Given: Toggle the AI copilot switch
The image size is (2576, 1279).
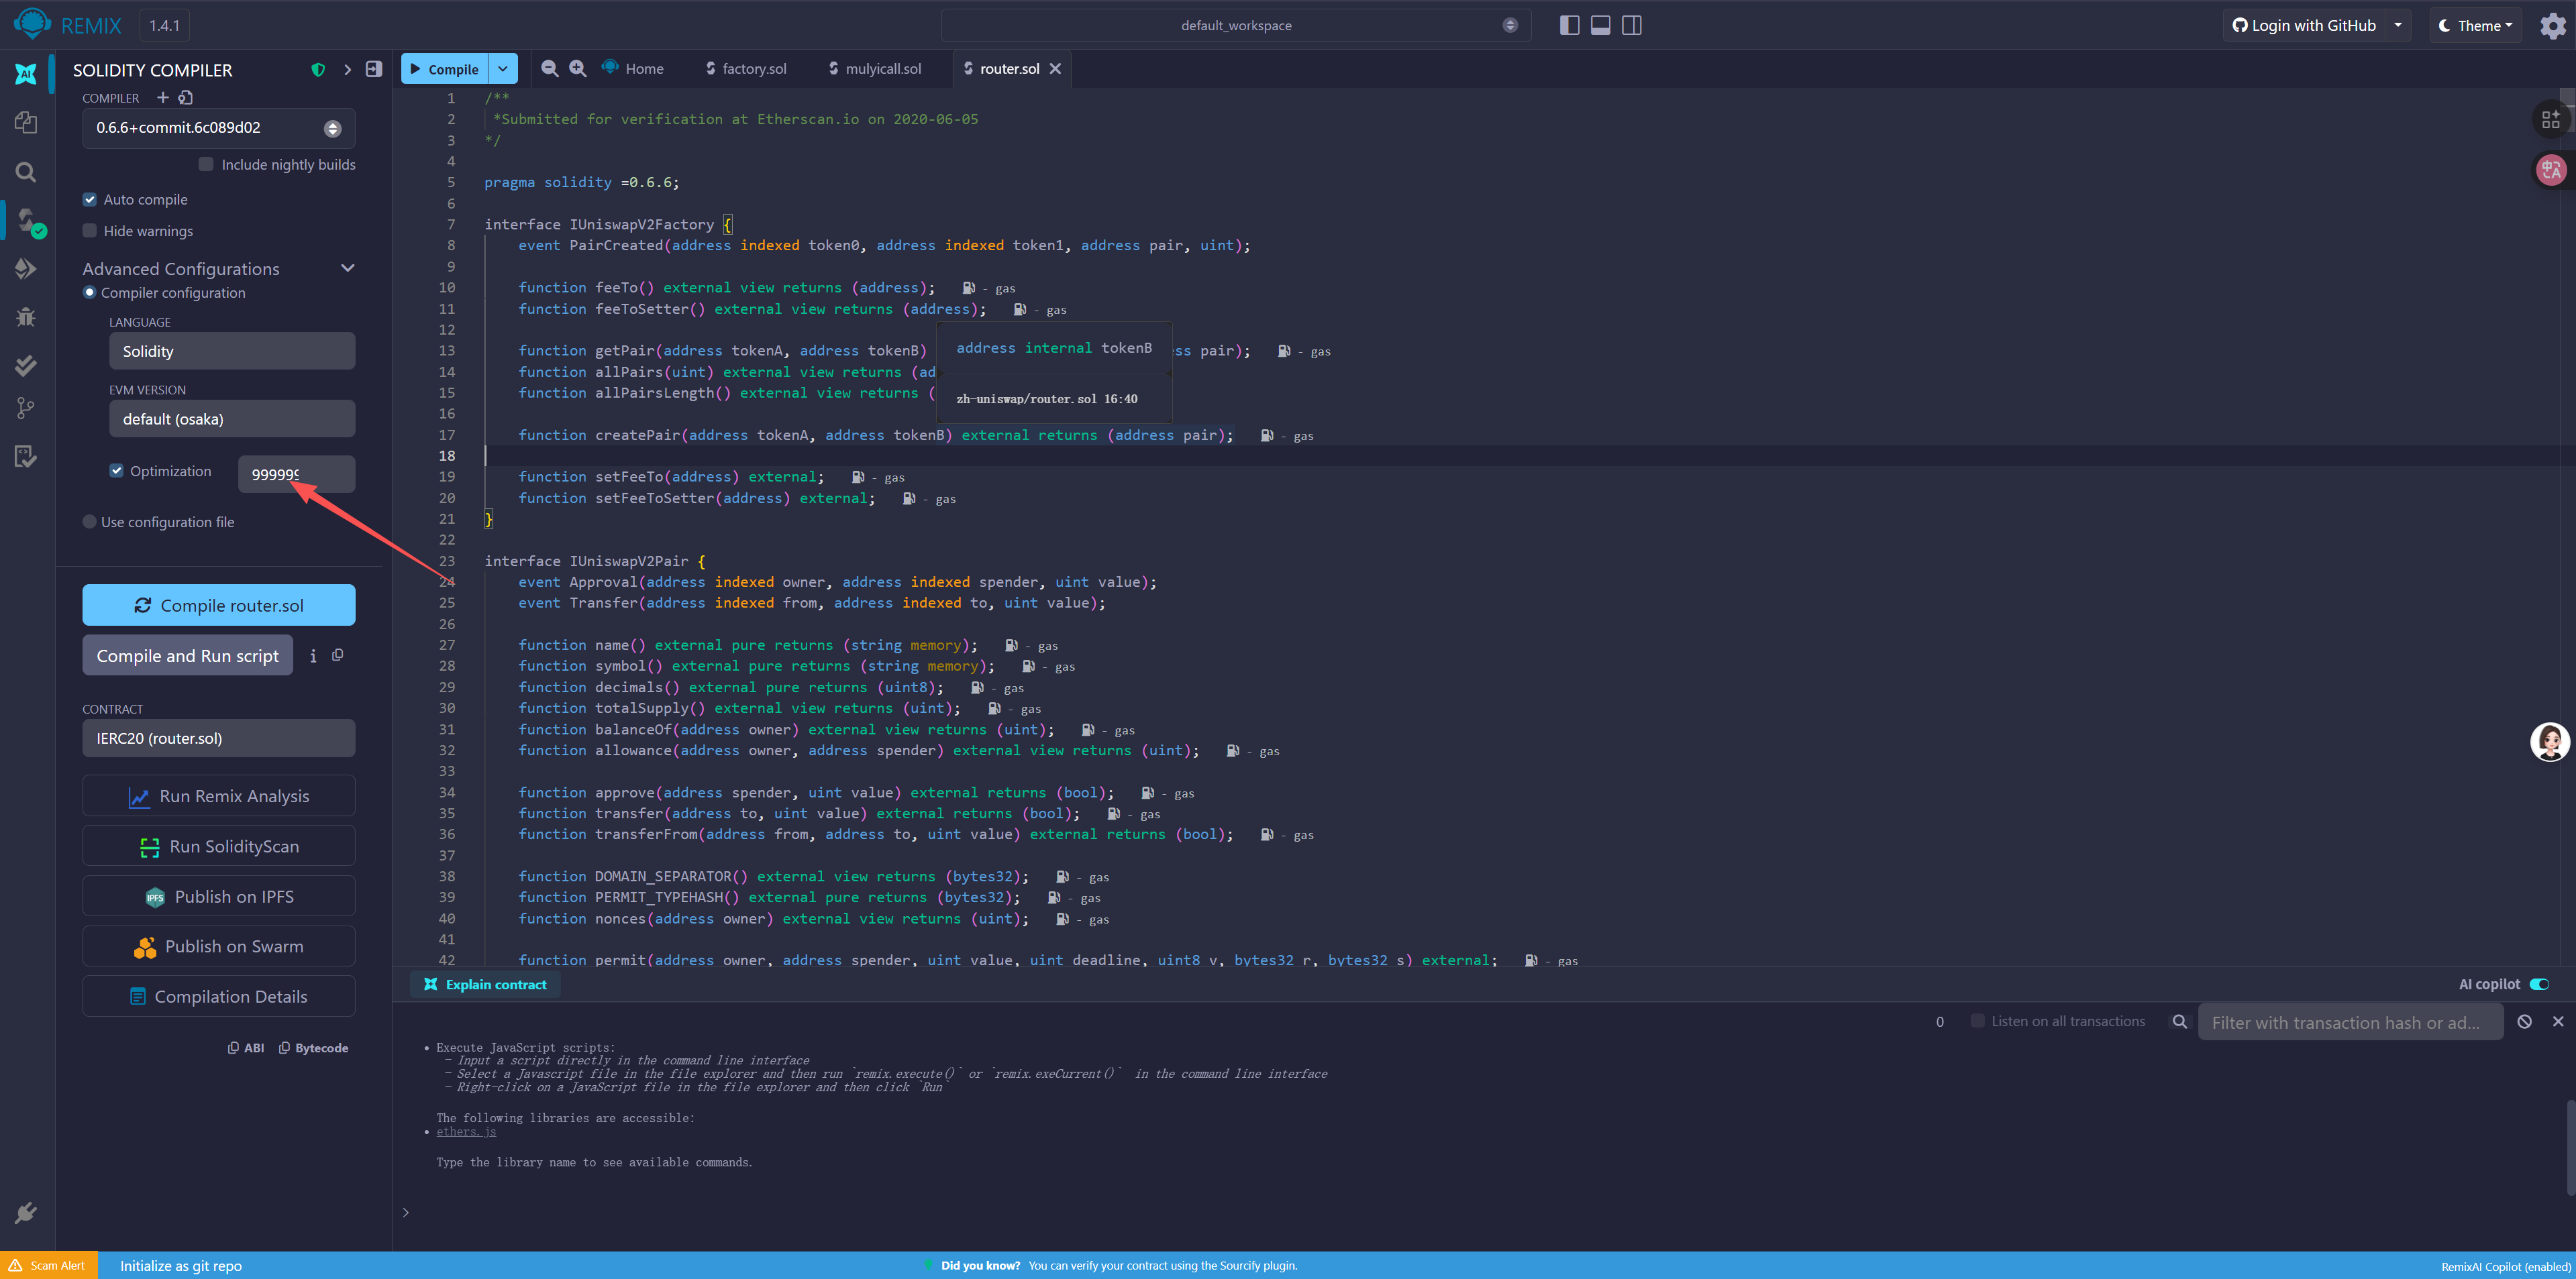Looking at the screenshot, I should point(2538,984).
